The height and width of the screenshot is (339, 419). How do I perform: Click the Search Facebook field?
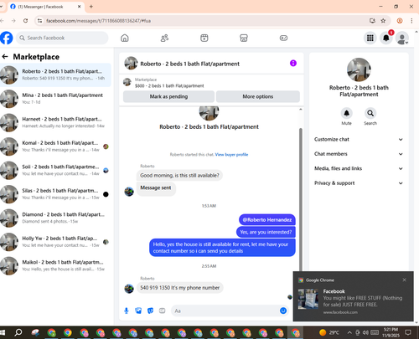[x=62, y=38]
